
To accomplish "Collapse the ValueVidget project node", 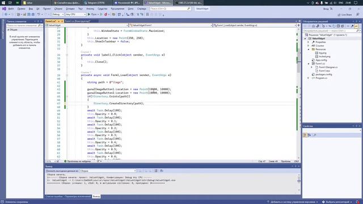I will click(305, 39).
